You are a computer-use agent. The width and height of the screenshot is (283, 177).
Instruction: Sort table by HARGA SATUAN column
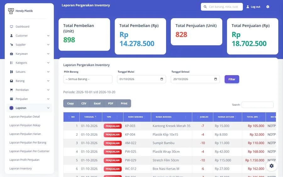point(227,117)
